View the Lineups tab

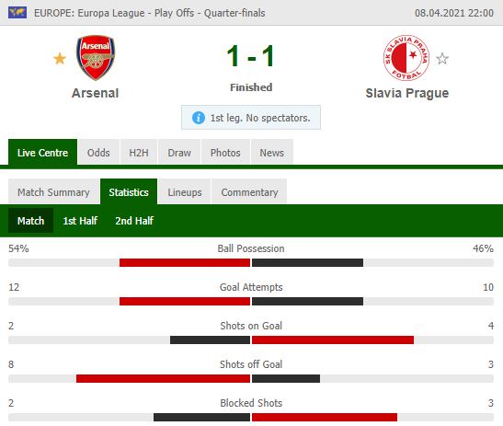[185, 192]
